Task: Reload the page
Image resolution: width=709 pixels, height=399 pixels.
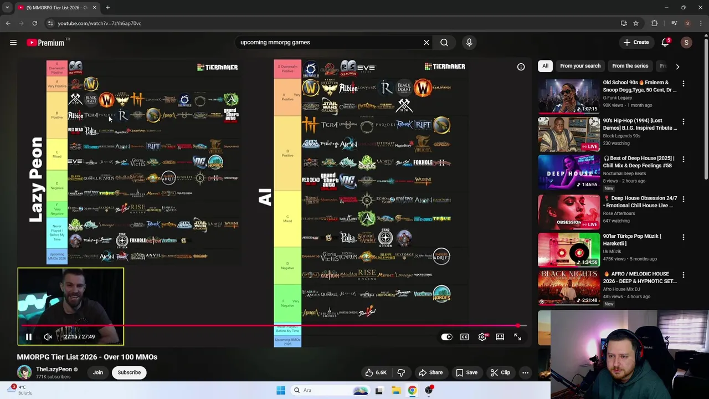Action: (34, 23)
